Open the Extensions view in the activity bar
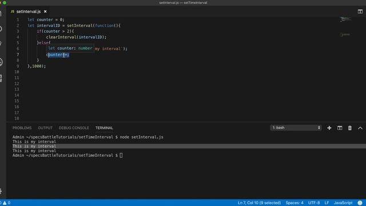 [1, 78]
